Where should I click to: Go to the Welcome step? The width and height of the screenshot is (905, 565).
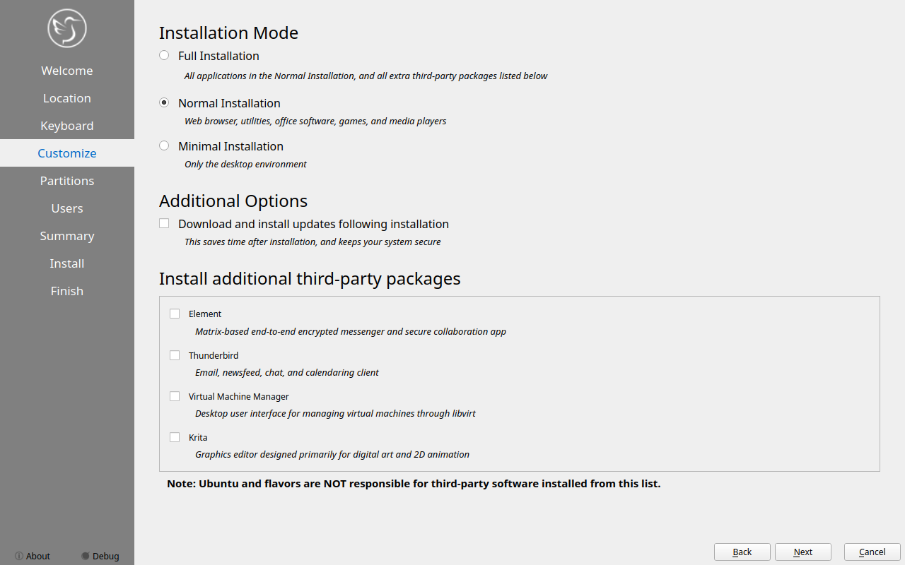(67, 71)
